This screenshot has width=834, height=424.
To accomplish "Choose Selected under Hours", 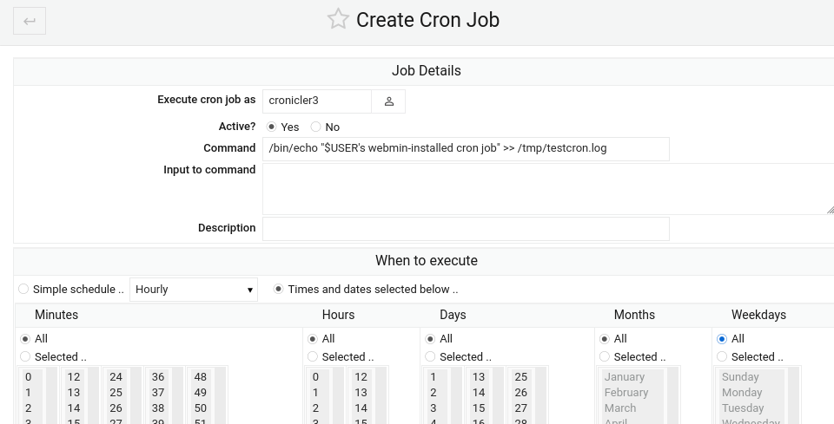I will click(x=313, y=356).
